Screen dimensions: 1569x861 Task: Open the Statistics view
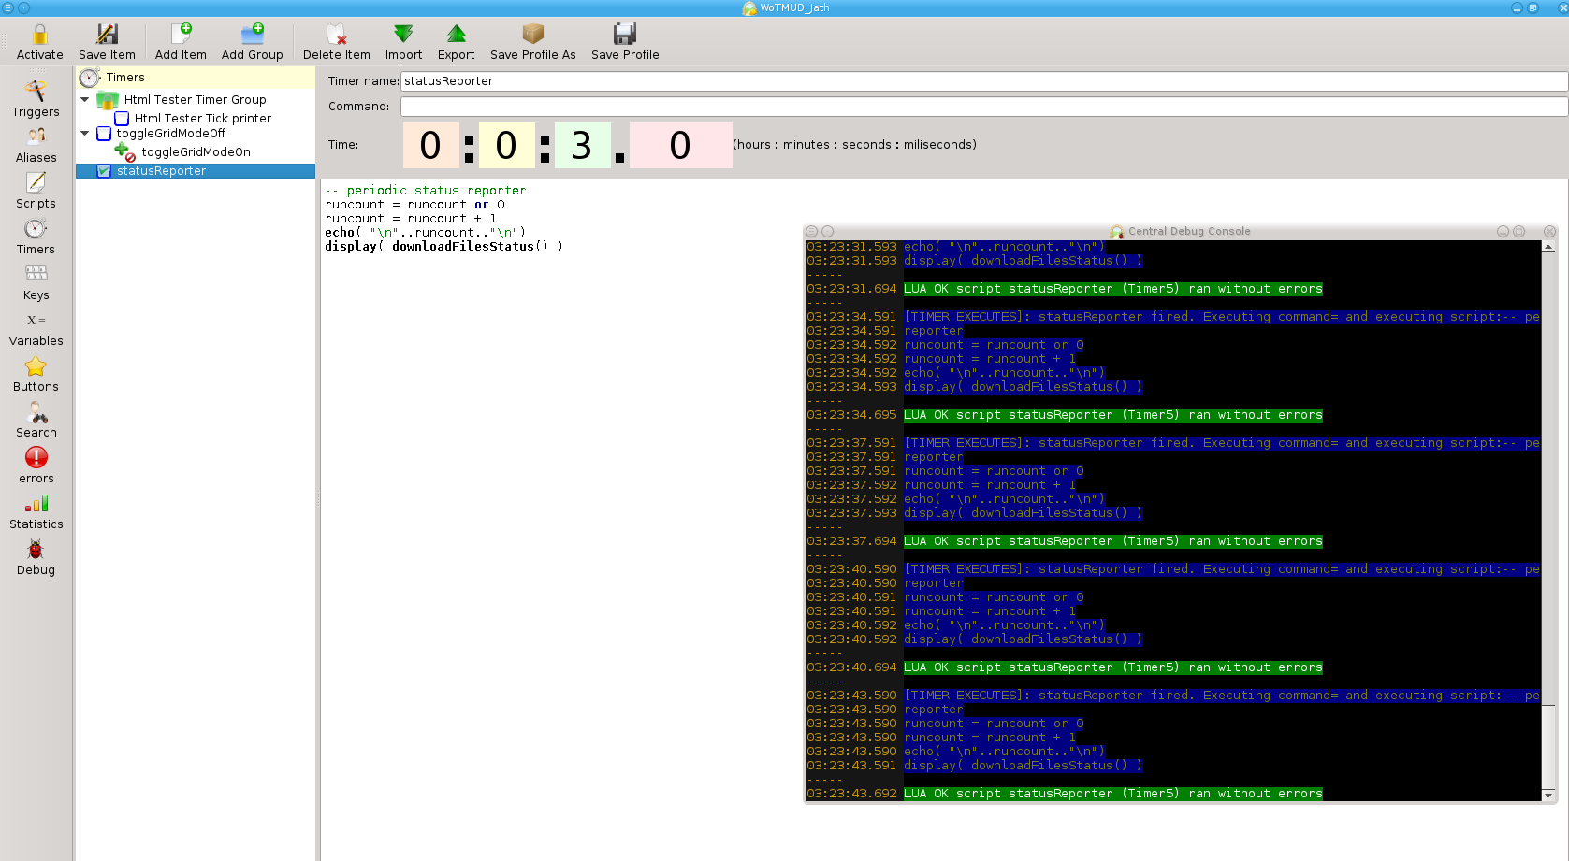tap(36, 511)
